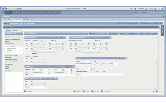Click first icon in Aided Visual Acuity header

point(57,38)
